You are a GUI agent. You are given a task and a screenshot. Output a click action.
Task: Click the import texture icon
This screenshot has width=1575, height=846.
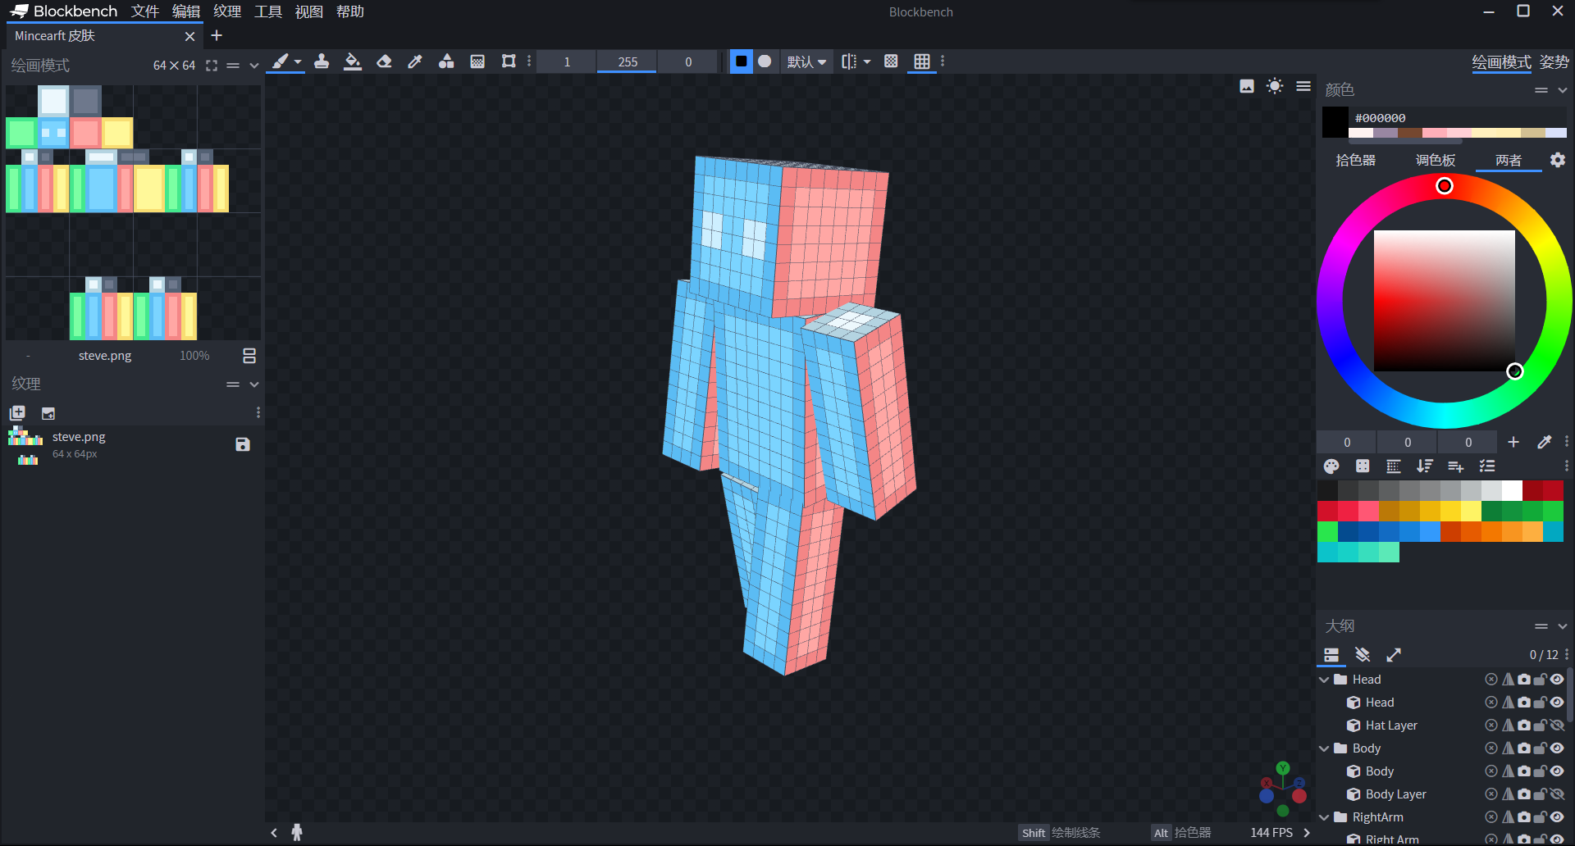pyautogui.click(x=48, y=413)
